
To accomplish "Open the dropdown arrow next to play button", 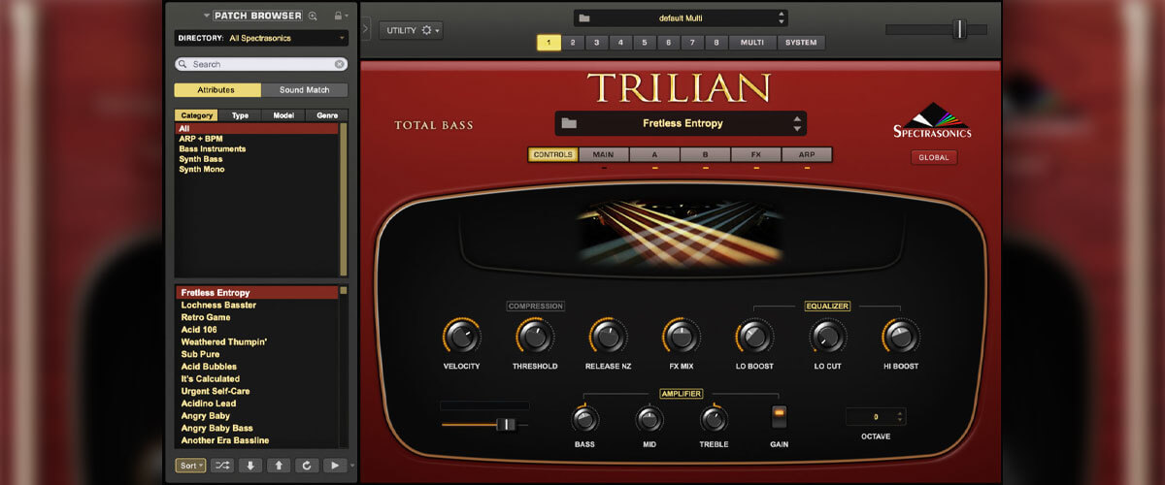I will click(x=352, y=466).
